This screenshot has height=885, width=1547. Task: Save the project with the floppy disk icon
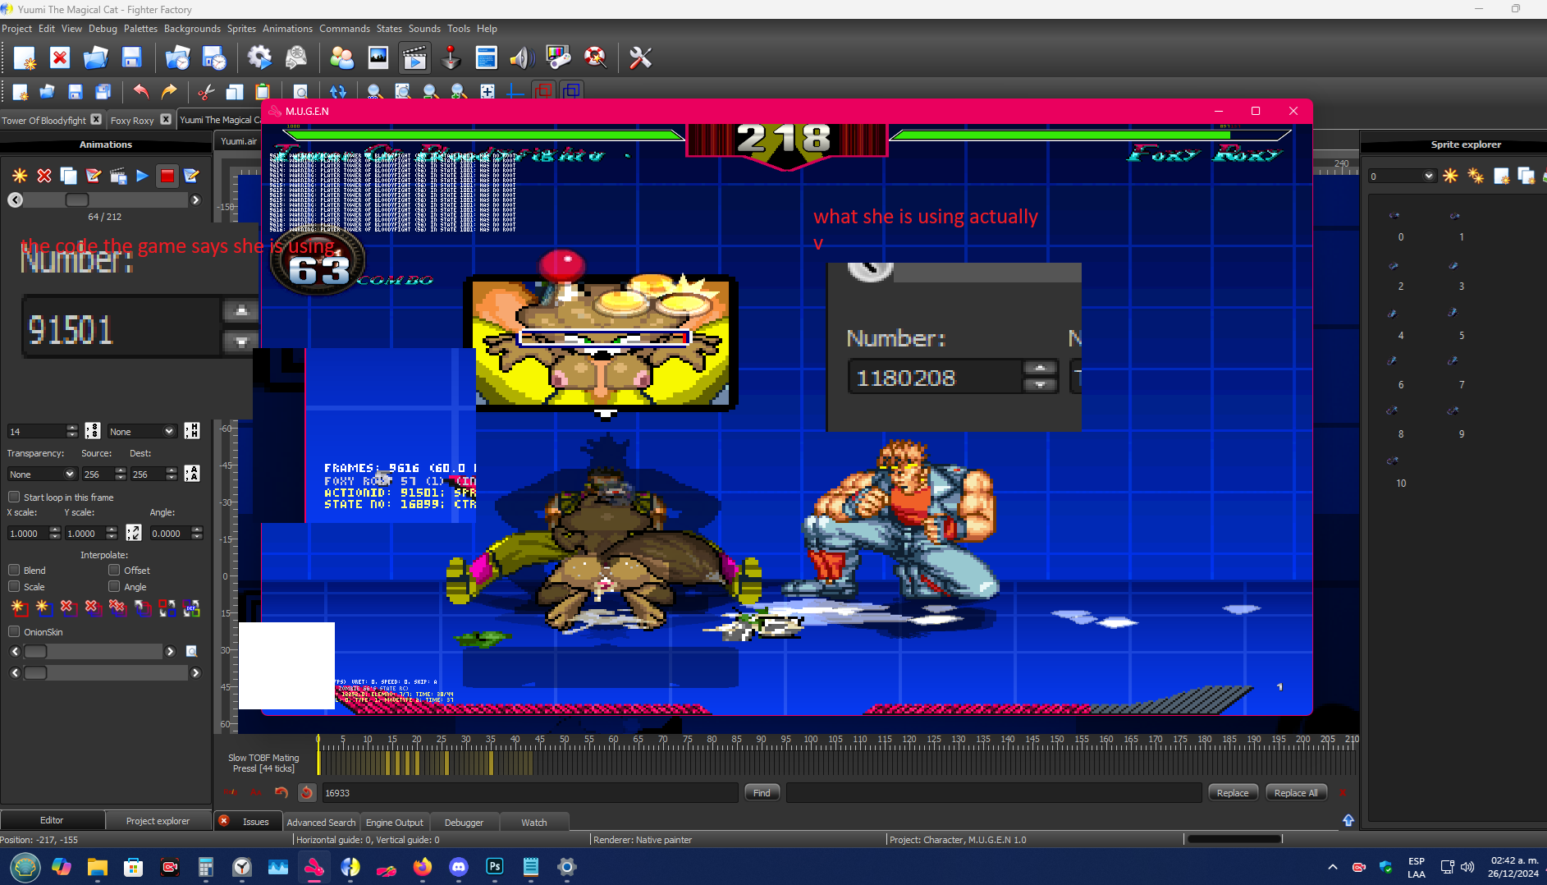(x=131, y=57)
